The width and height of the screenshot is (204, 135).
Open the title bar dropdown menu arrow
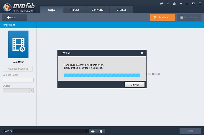coord(181,4)
